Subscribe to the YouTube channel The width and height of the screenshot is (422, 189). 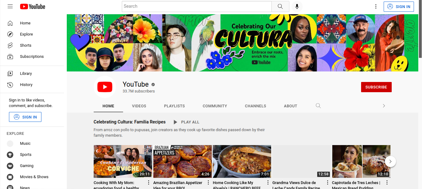376,87
